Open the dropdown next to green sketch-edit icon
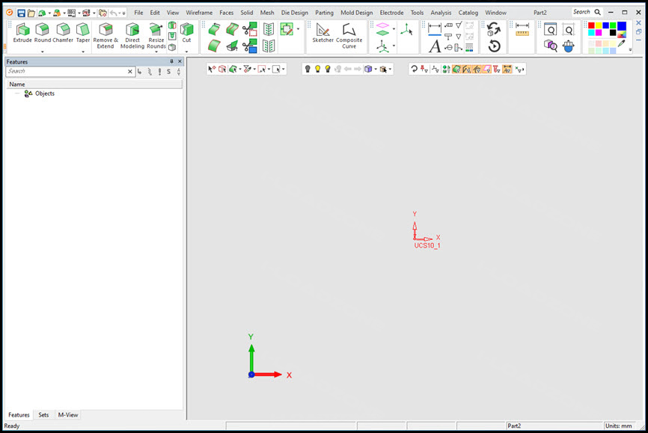648x433 pixels. (298, 29)
